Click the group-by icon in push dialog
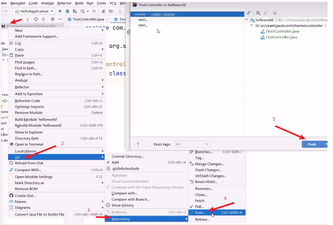Image resolution: width=333 pixels, height=225 pixels. [258, 13]
